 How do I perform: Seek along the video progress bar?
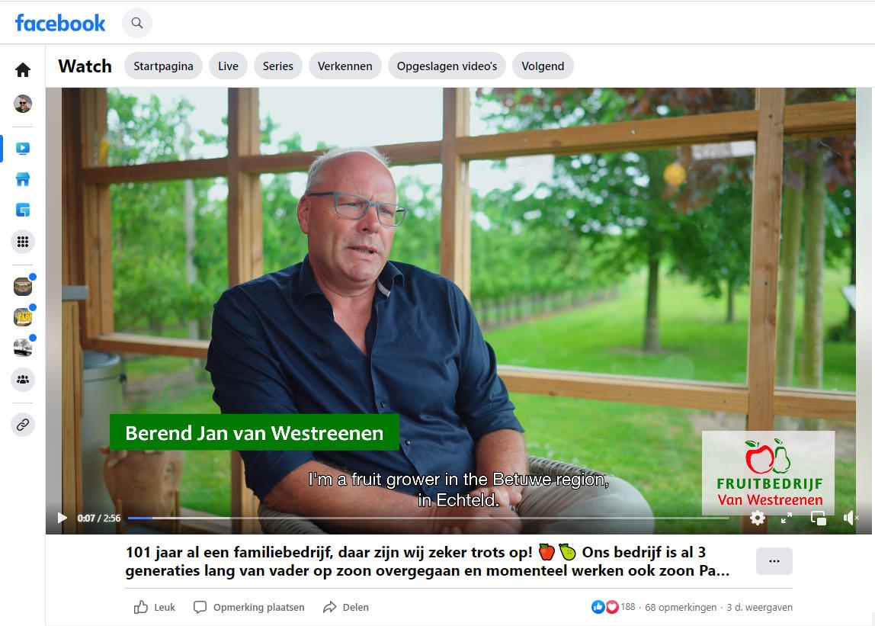tap(428, 518)
